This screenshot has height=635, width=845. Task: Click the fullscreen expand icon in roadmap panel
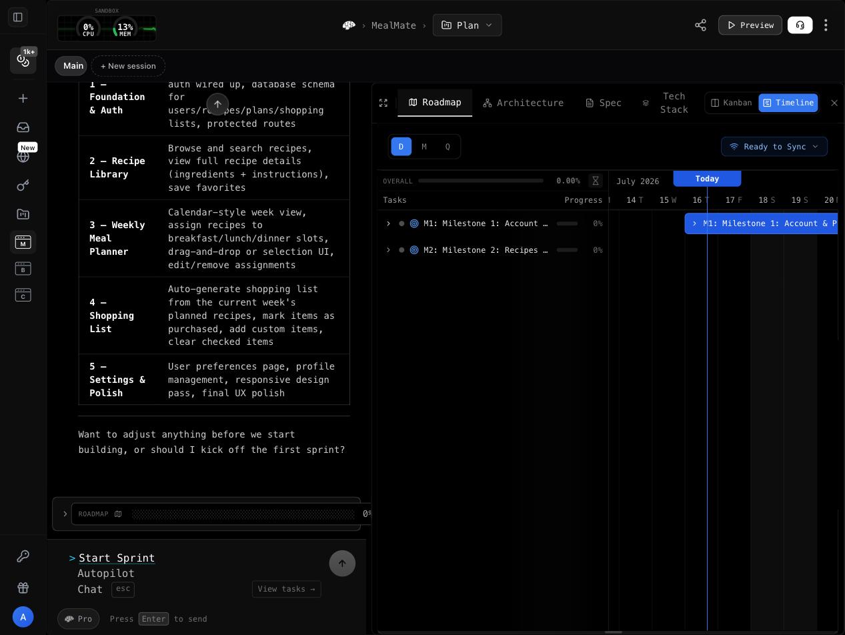[x=383, y=103]
